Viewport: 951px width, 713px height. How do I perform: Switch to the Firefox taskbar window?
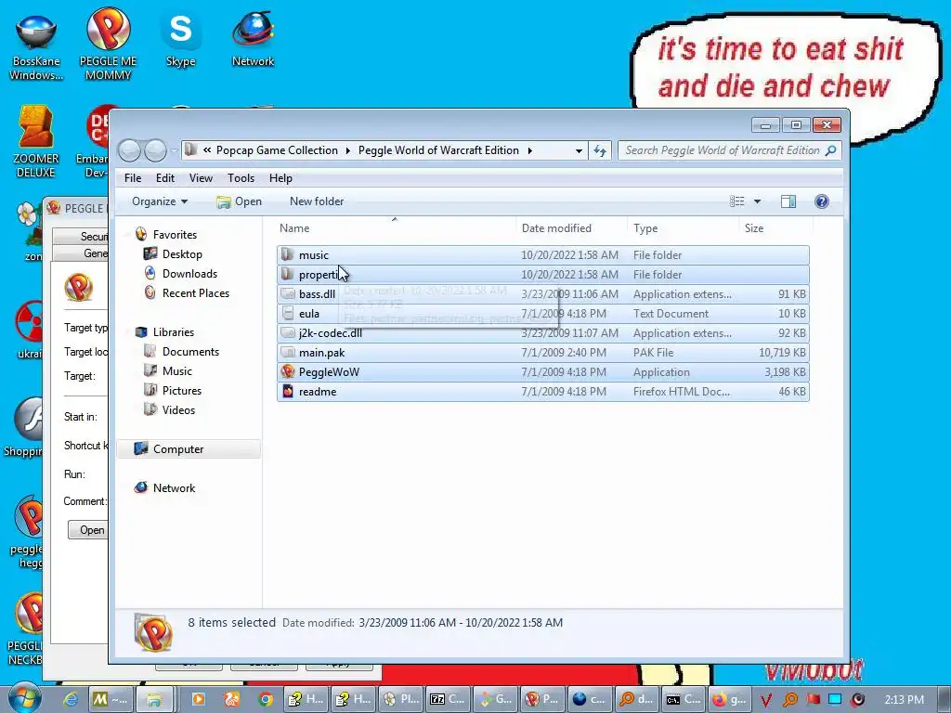pos(730,699)
